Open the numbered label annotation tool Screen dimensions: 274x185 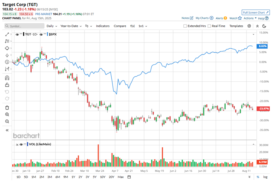(x=7, y=62)
